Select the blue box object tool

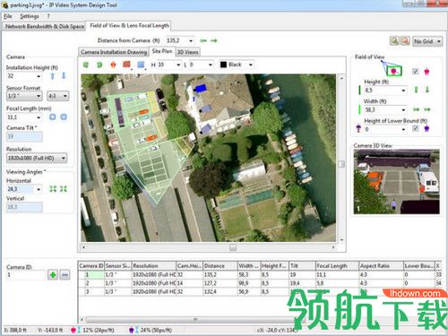(x=141, y=65)
